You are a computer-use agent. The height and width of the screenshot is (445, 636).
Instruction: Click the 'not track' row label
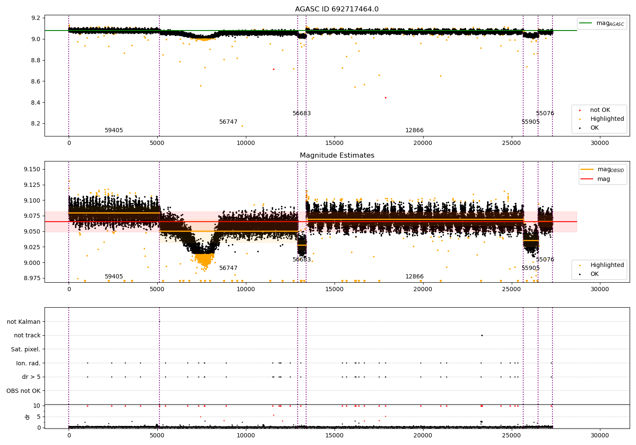[x=27, y=336]
